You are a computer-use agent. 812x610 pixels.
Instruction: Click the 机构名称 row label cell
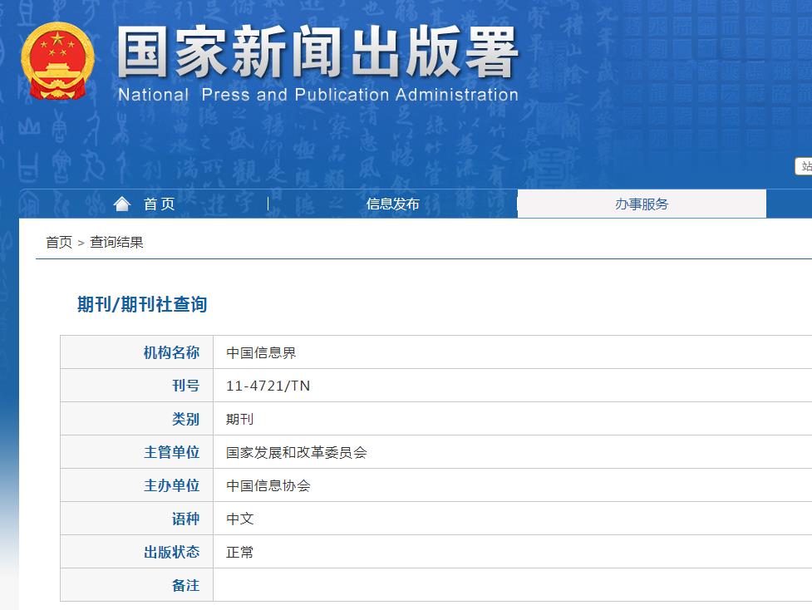(x=172, y=352)
